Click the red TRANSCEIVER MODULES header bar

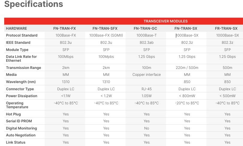point(165,21)
